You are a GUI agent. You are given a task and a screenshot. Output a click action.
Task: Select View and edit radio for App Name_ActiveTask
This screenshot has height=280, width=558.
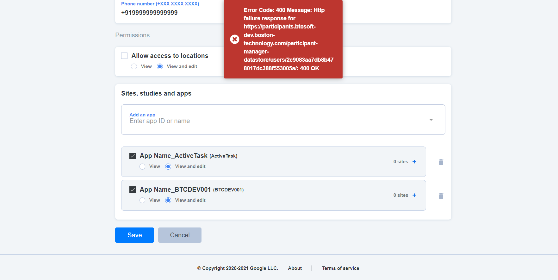168,166
